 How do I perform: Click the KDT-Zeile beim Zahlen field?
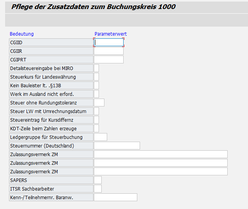[97, 128]
